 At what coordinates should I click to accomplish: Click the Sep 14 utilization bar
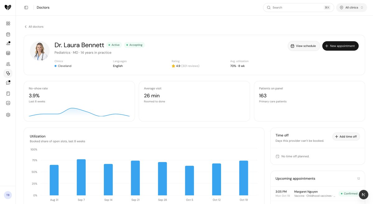108,180
